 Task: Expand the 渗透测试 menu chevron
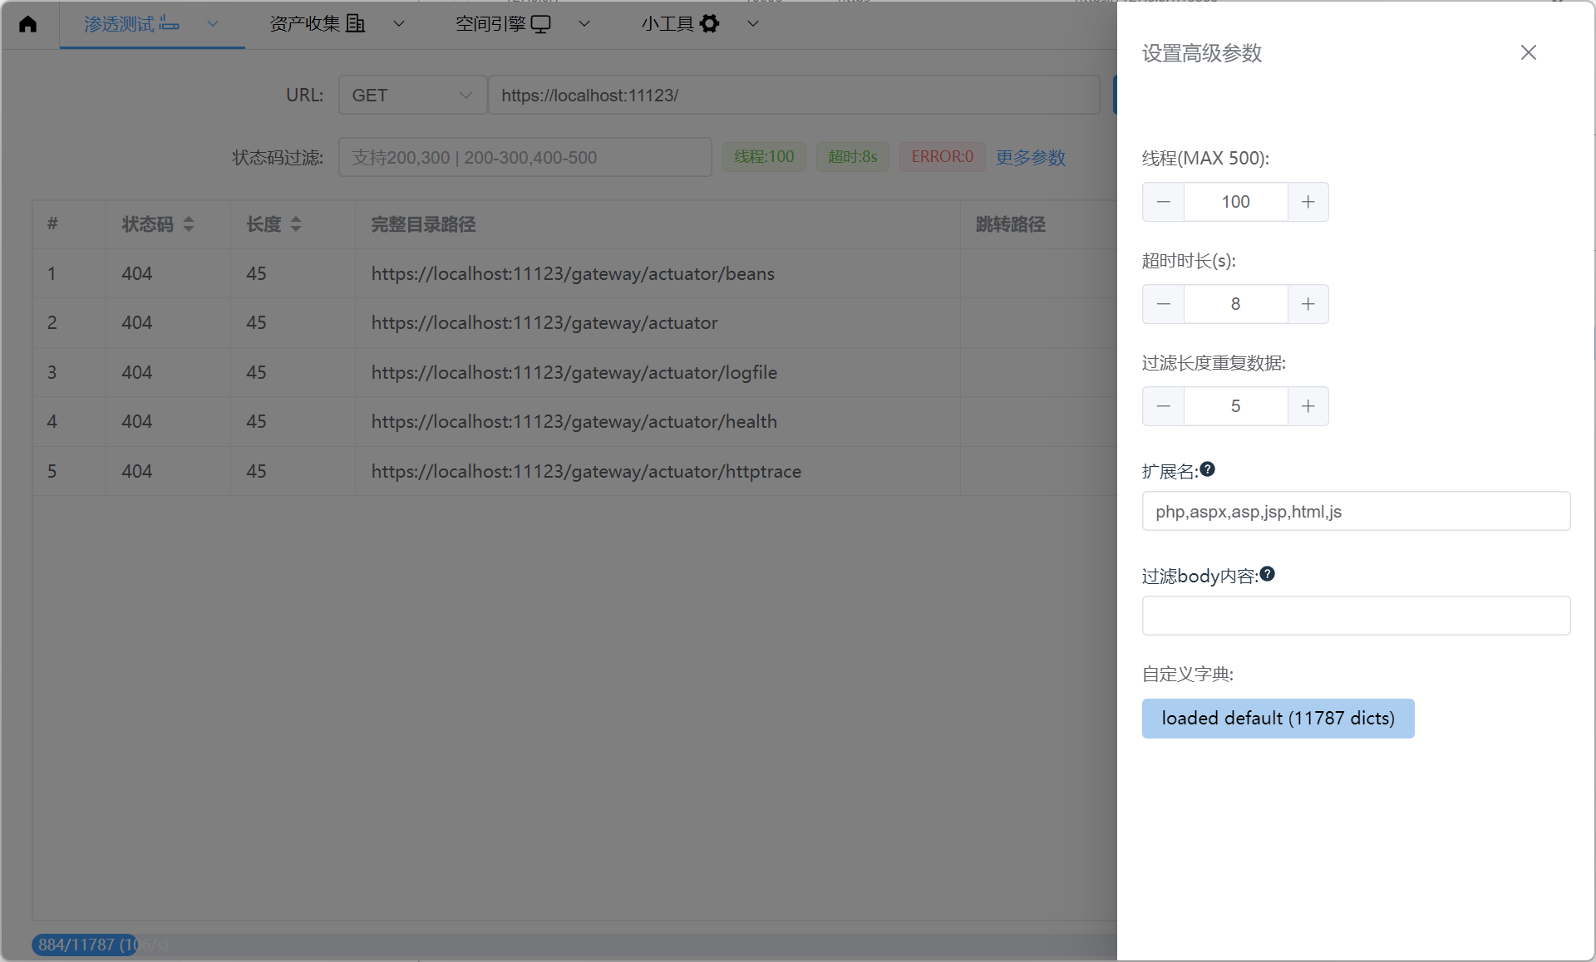click(213, 24)
